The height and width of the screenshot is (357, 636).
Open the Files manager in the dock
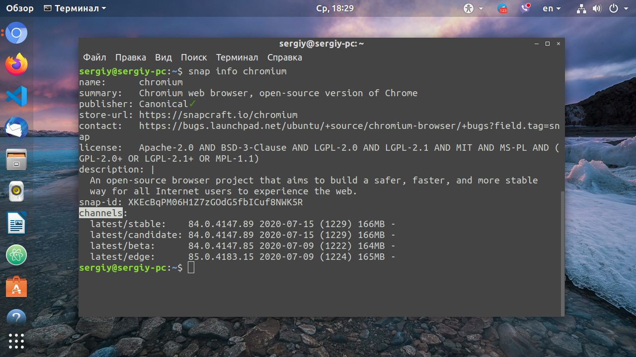tap(16, 160)
